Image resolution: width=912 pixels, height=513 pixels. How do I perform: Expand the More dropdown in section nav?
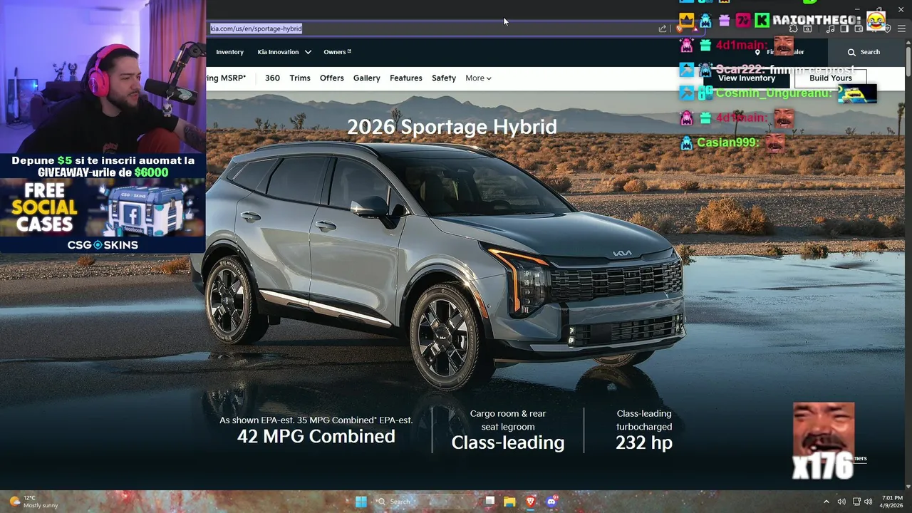478,78
